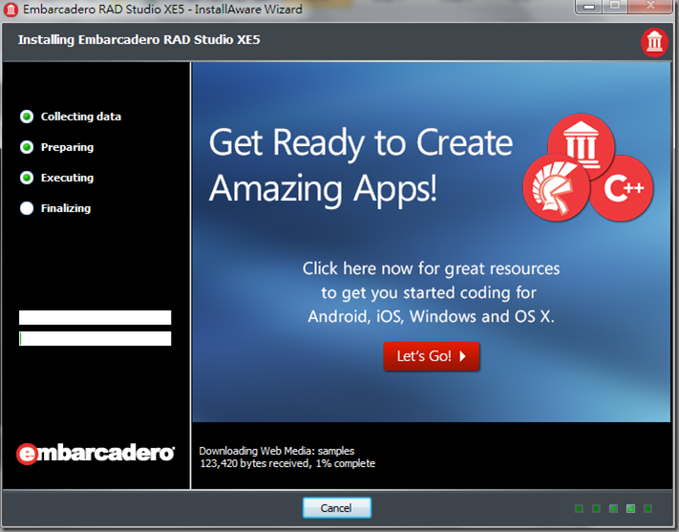
Task: Click the Cancel button
Action: pyautogui.click(x=336, y=507)
